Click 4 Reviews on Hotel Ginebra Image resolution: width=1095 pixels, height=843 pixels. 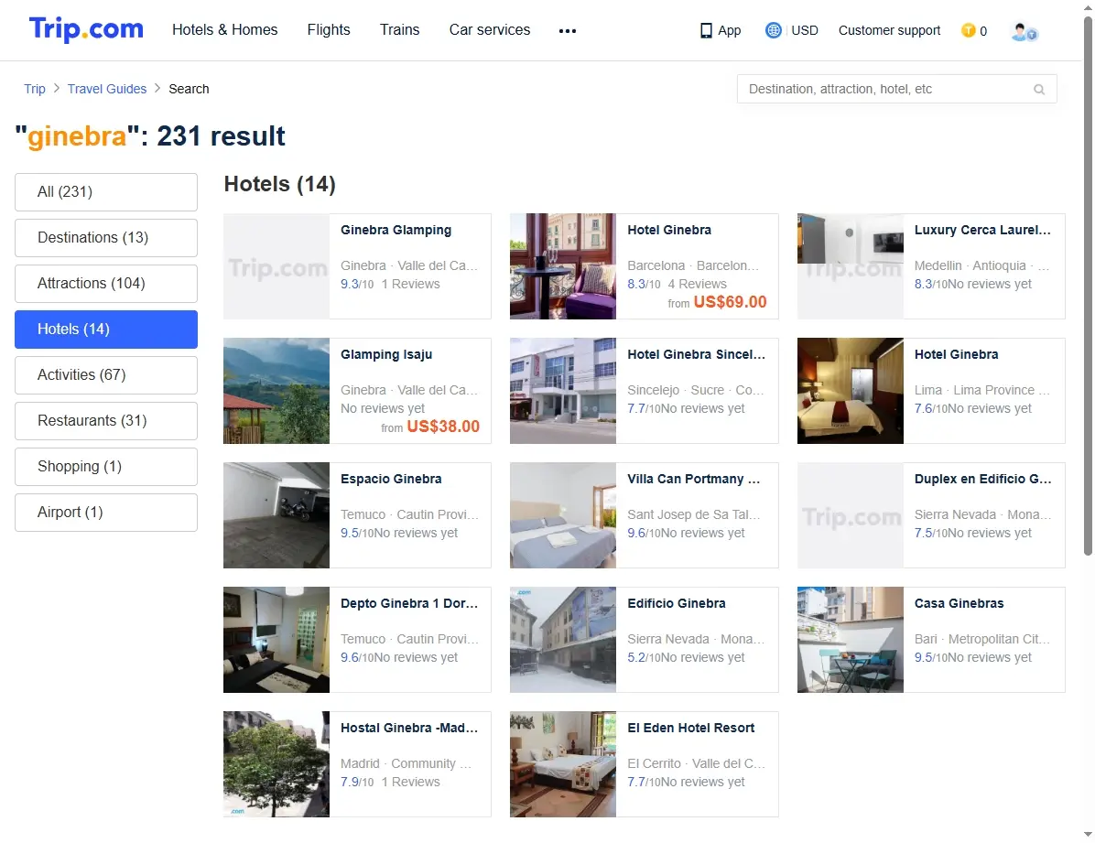point(697,285)
